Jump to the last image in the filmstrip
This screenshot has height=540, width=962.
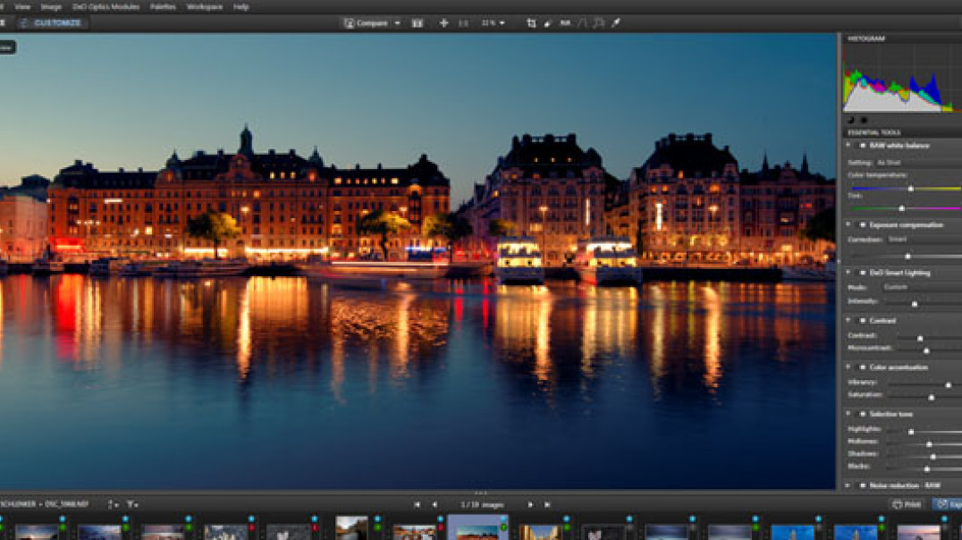point(547,504)
